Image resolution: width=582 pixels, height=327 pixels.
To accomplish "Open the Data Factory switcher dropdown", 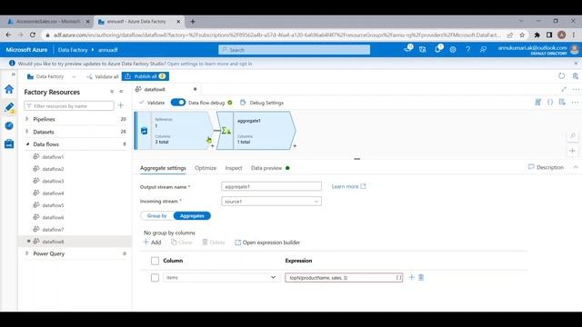I will point(74,76).
